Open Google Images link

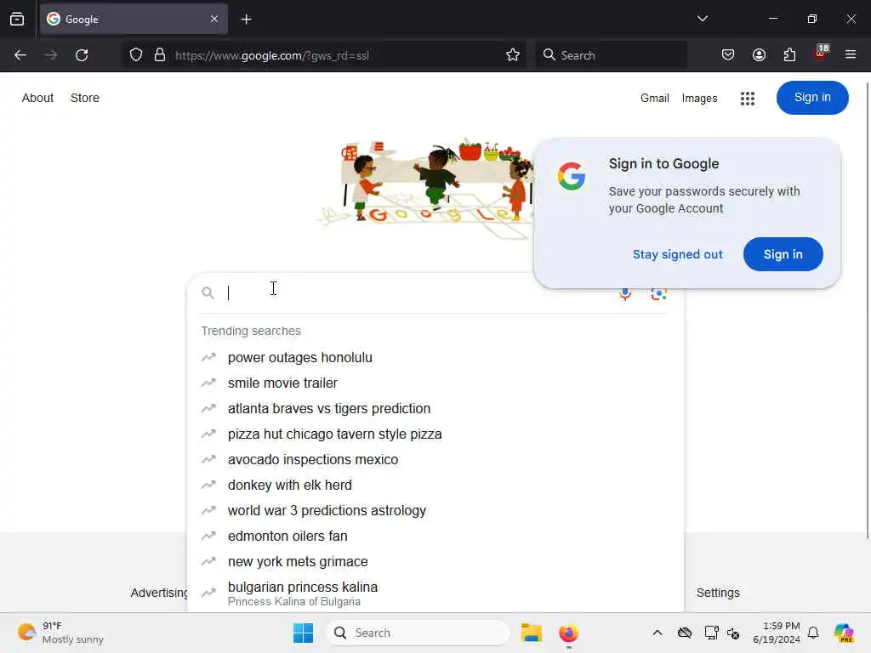(x=699, y=99)
